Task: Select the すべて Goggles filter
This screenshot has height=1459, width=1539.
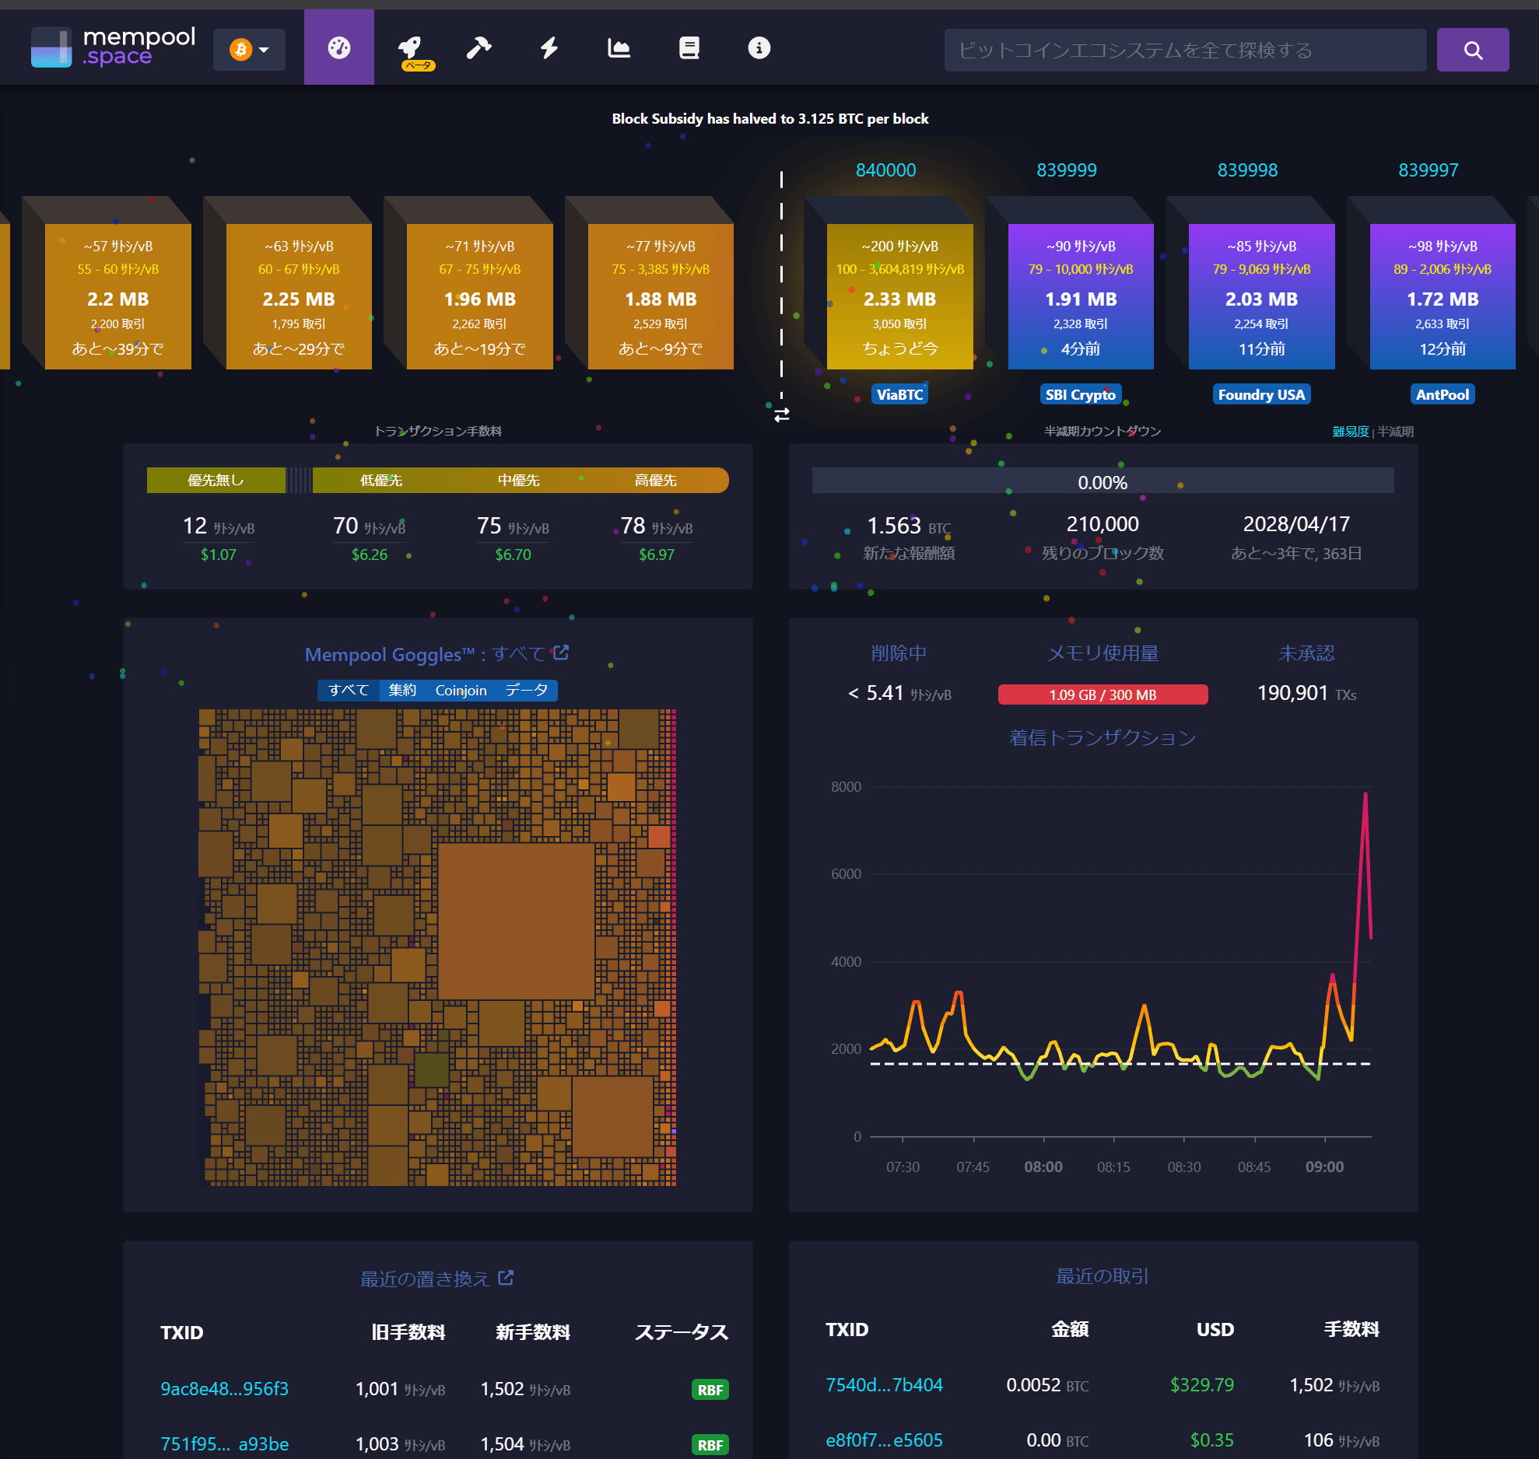Action: pyautogui.click(x=348, y=690)
